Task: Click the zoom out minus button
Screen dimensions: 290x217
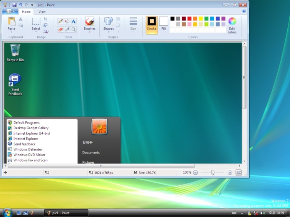Action: point(195,173)
